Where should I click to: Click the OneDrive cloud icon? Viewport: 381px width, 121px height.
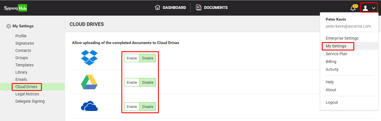pyautogui.click(x=89, y=106)
